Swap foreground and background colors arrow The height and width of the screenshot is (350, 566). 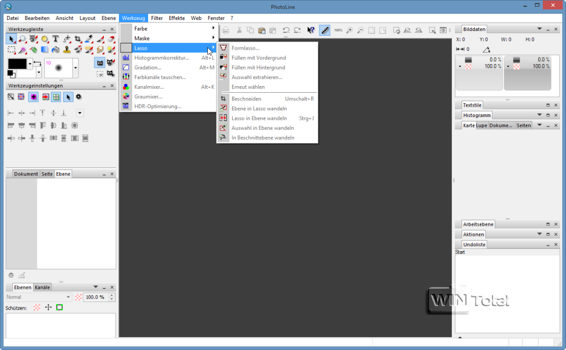coord(37,63)
